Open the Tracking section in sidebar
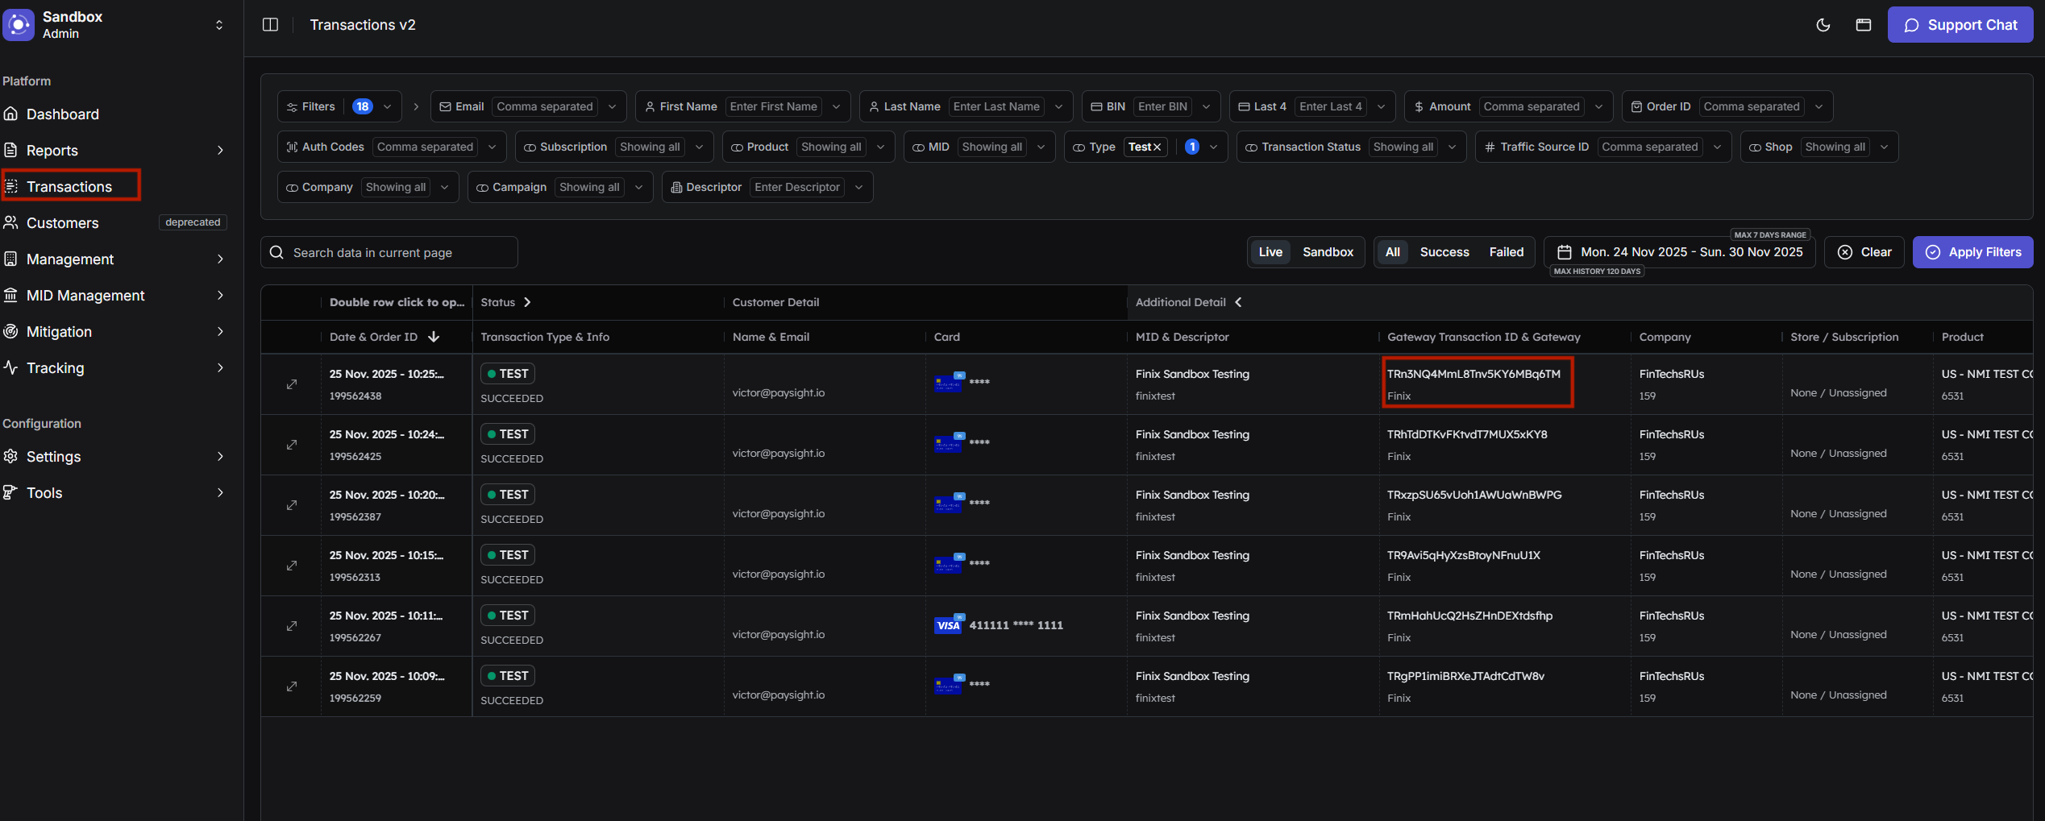The width and height of the screenshot is (2045, 821). pos(55,367)
